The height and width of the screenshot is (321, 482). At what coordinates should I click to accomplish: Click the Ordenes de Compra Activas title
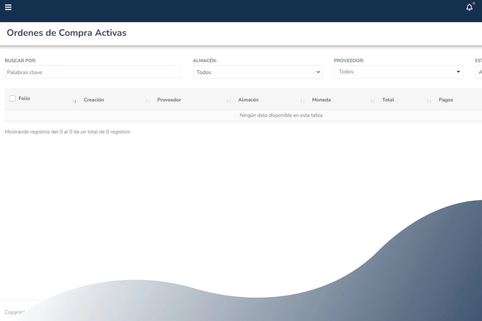(x=67, y=33)
